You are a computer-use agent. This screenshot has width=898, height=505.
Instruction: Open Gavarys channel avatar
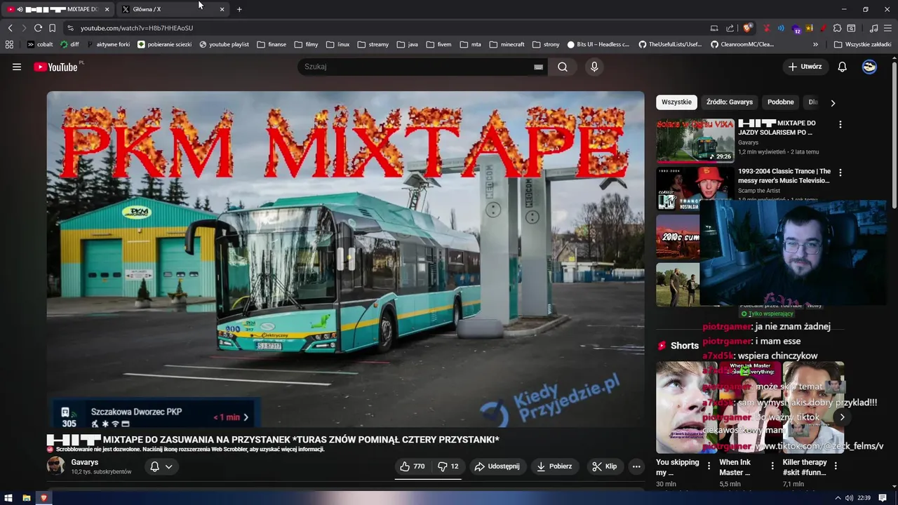tap(55, 466)
